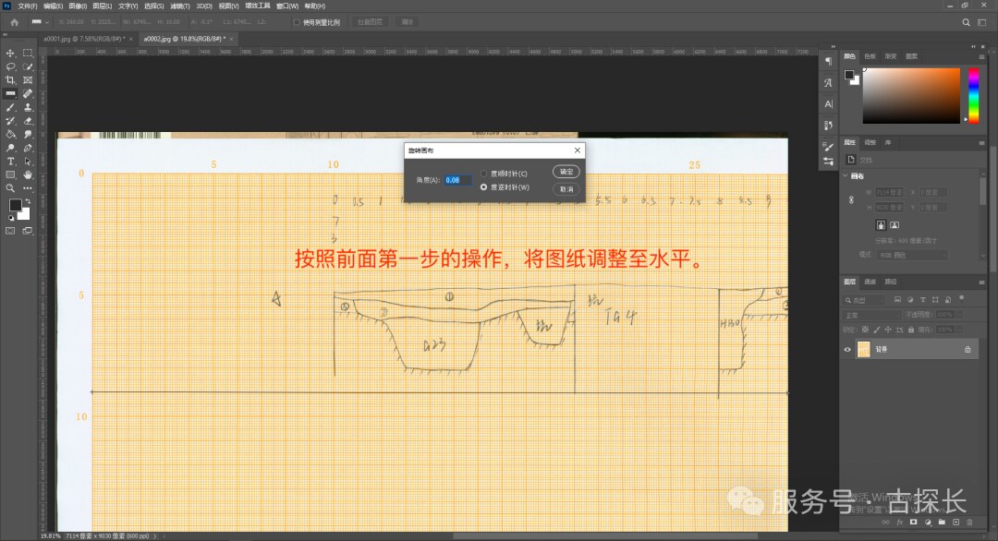The height and width of the screenshot is (541, 998).
Task: Change the screen mode icon
Action: [x=28, y=231]
